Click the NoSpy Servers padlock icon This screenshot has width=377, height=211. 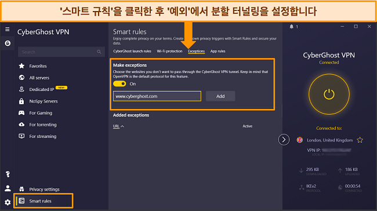click(21, 101)
